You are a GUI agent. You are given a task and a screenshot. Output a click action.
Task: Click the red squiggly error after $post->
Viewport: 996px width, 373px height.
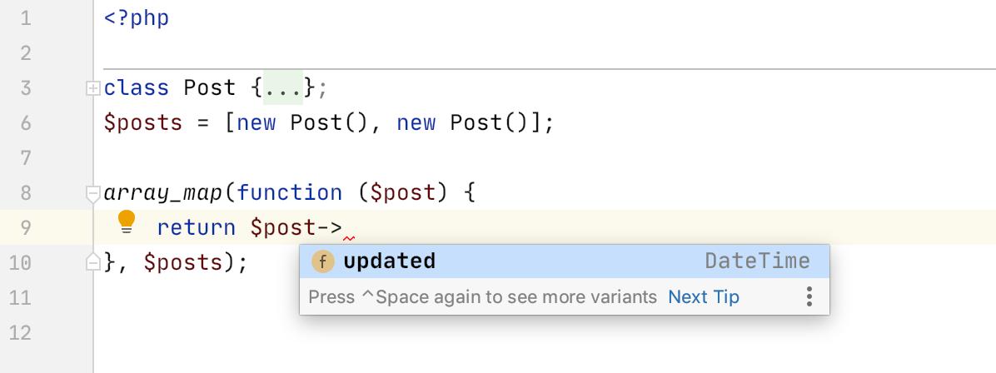(349, 239)
